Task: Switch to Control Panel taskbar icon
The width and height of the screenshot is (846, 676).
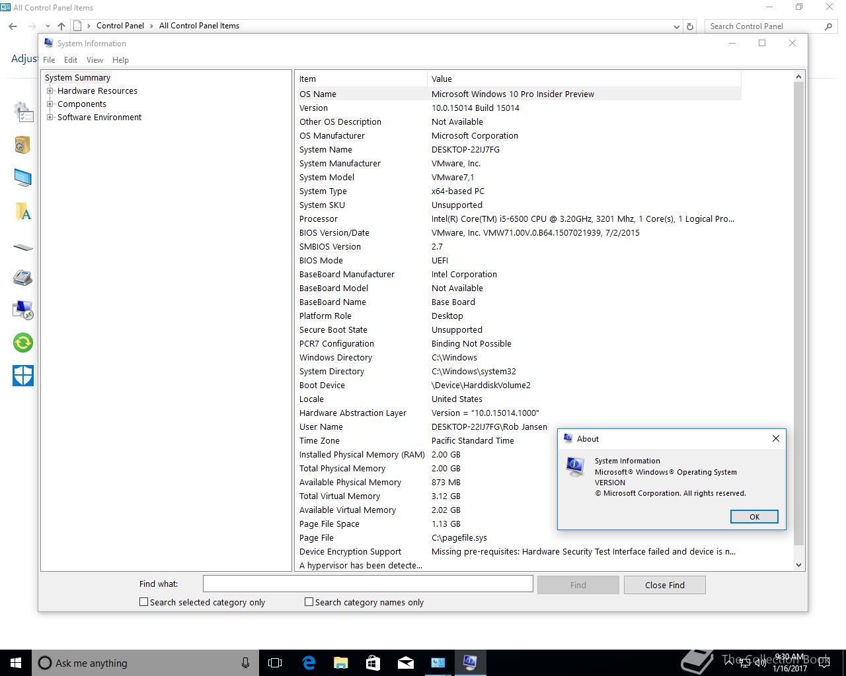Action: click(x=438, y=663)
